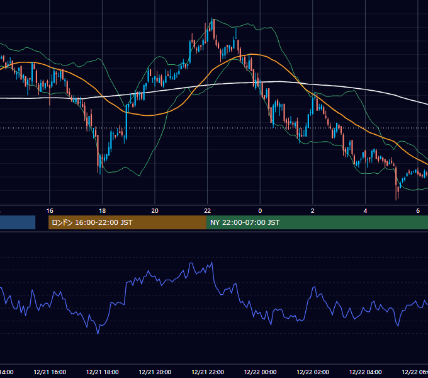Image resolution: width=428 pixels, height=378 pixels.
Task: Click the 12/21 18:00 date label
Action: pyautogui.click(x=103, y=372)
